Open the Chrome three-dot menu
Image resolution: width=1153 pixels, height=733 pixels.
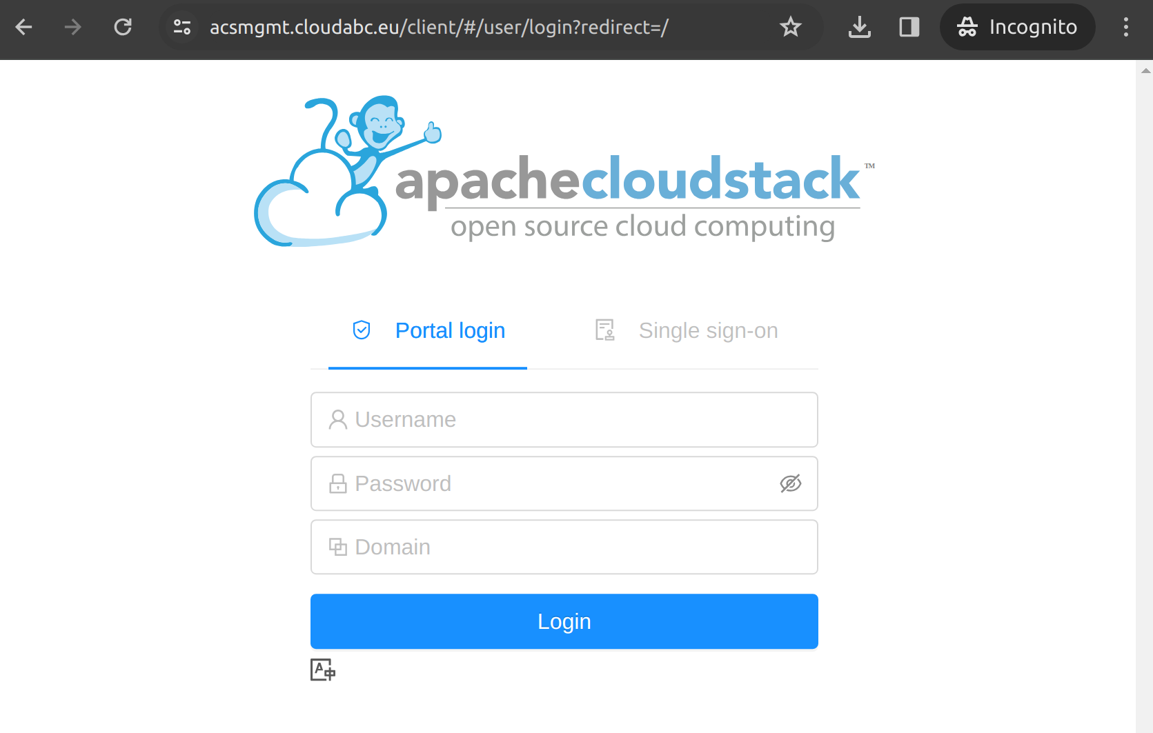(x=1125, y=27)
